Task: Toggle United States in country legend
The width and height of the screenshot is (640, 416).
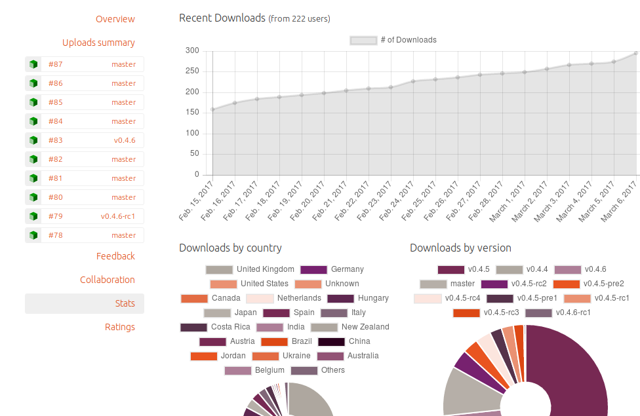Action: 249,284
